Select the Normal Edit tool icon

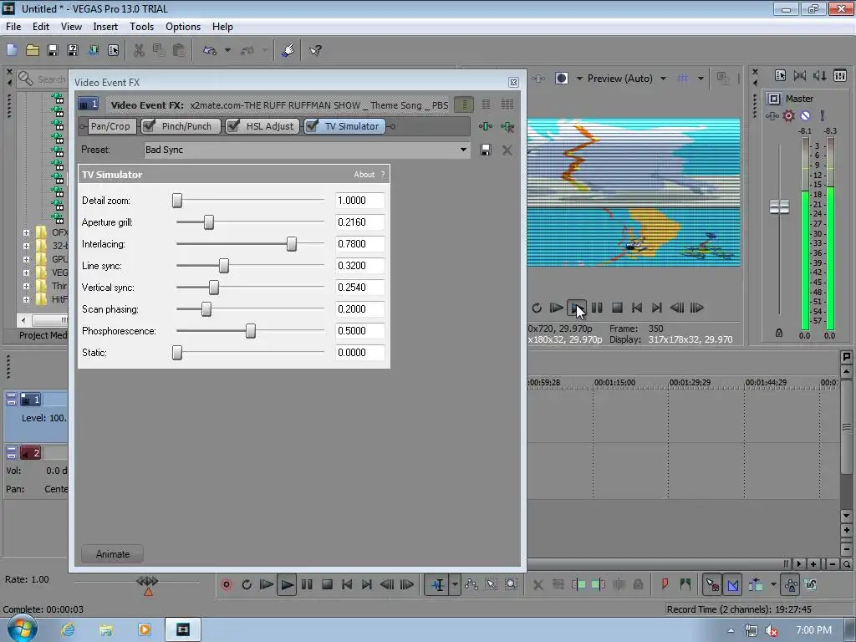[436, 584]
